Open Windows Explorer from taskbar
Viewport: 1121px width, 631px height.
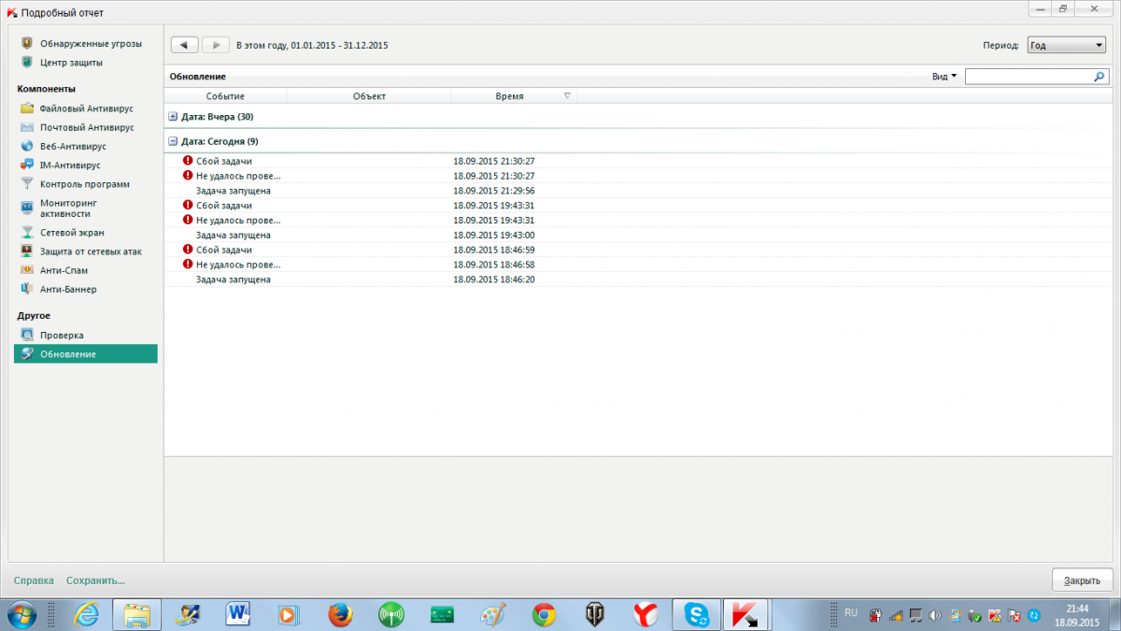(x=137, y=614)
